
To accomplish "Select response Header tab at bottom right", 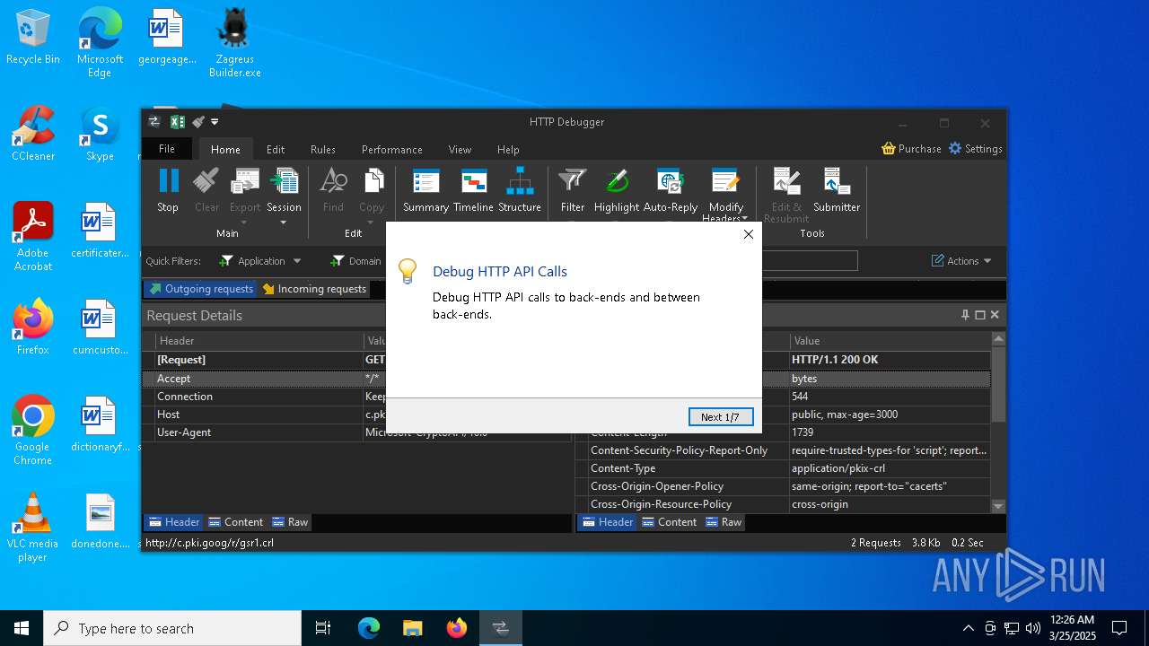I will pyautogui.click(x=608, y=522).
